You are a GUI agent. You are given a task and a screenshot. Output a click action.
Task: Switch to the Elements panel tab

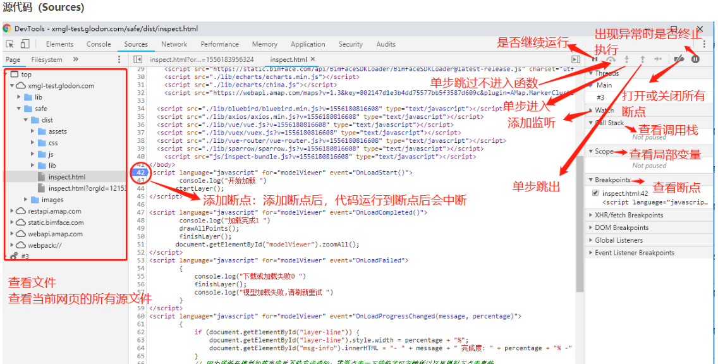click(59, 44)
